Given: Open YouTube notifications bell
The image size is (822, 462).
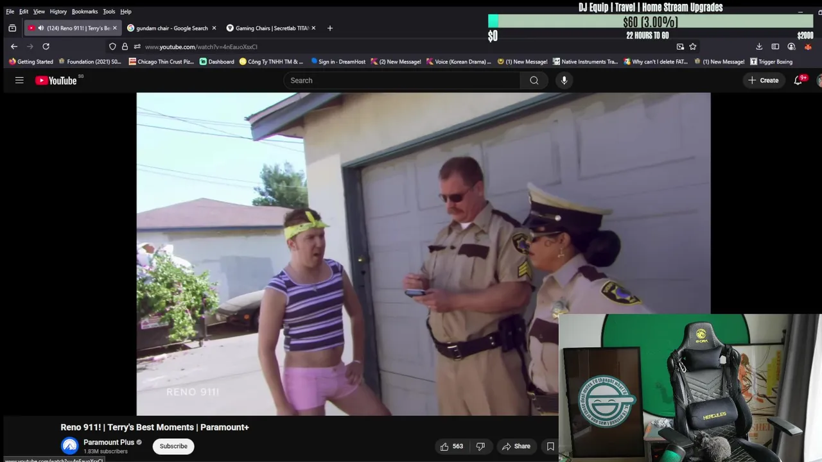Looking at the screenshot, I should (798, 80).
